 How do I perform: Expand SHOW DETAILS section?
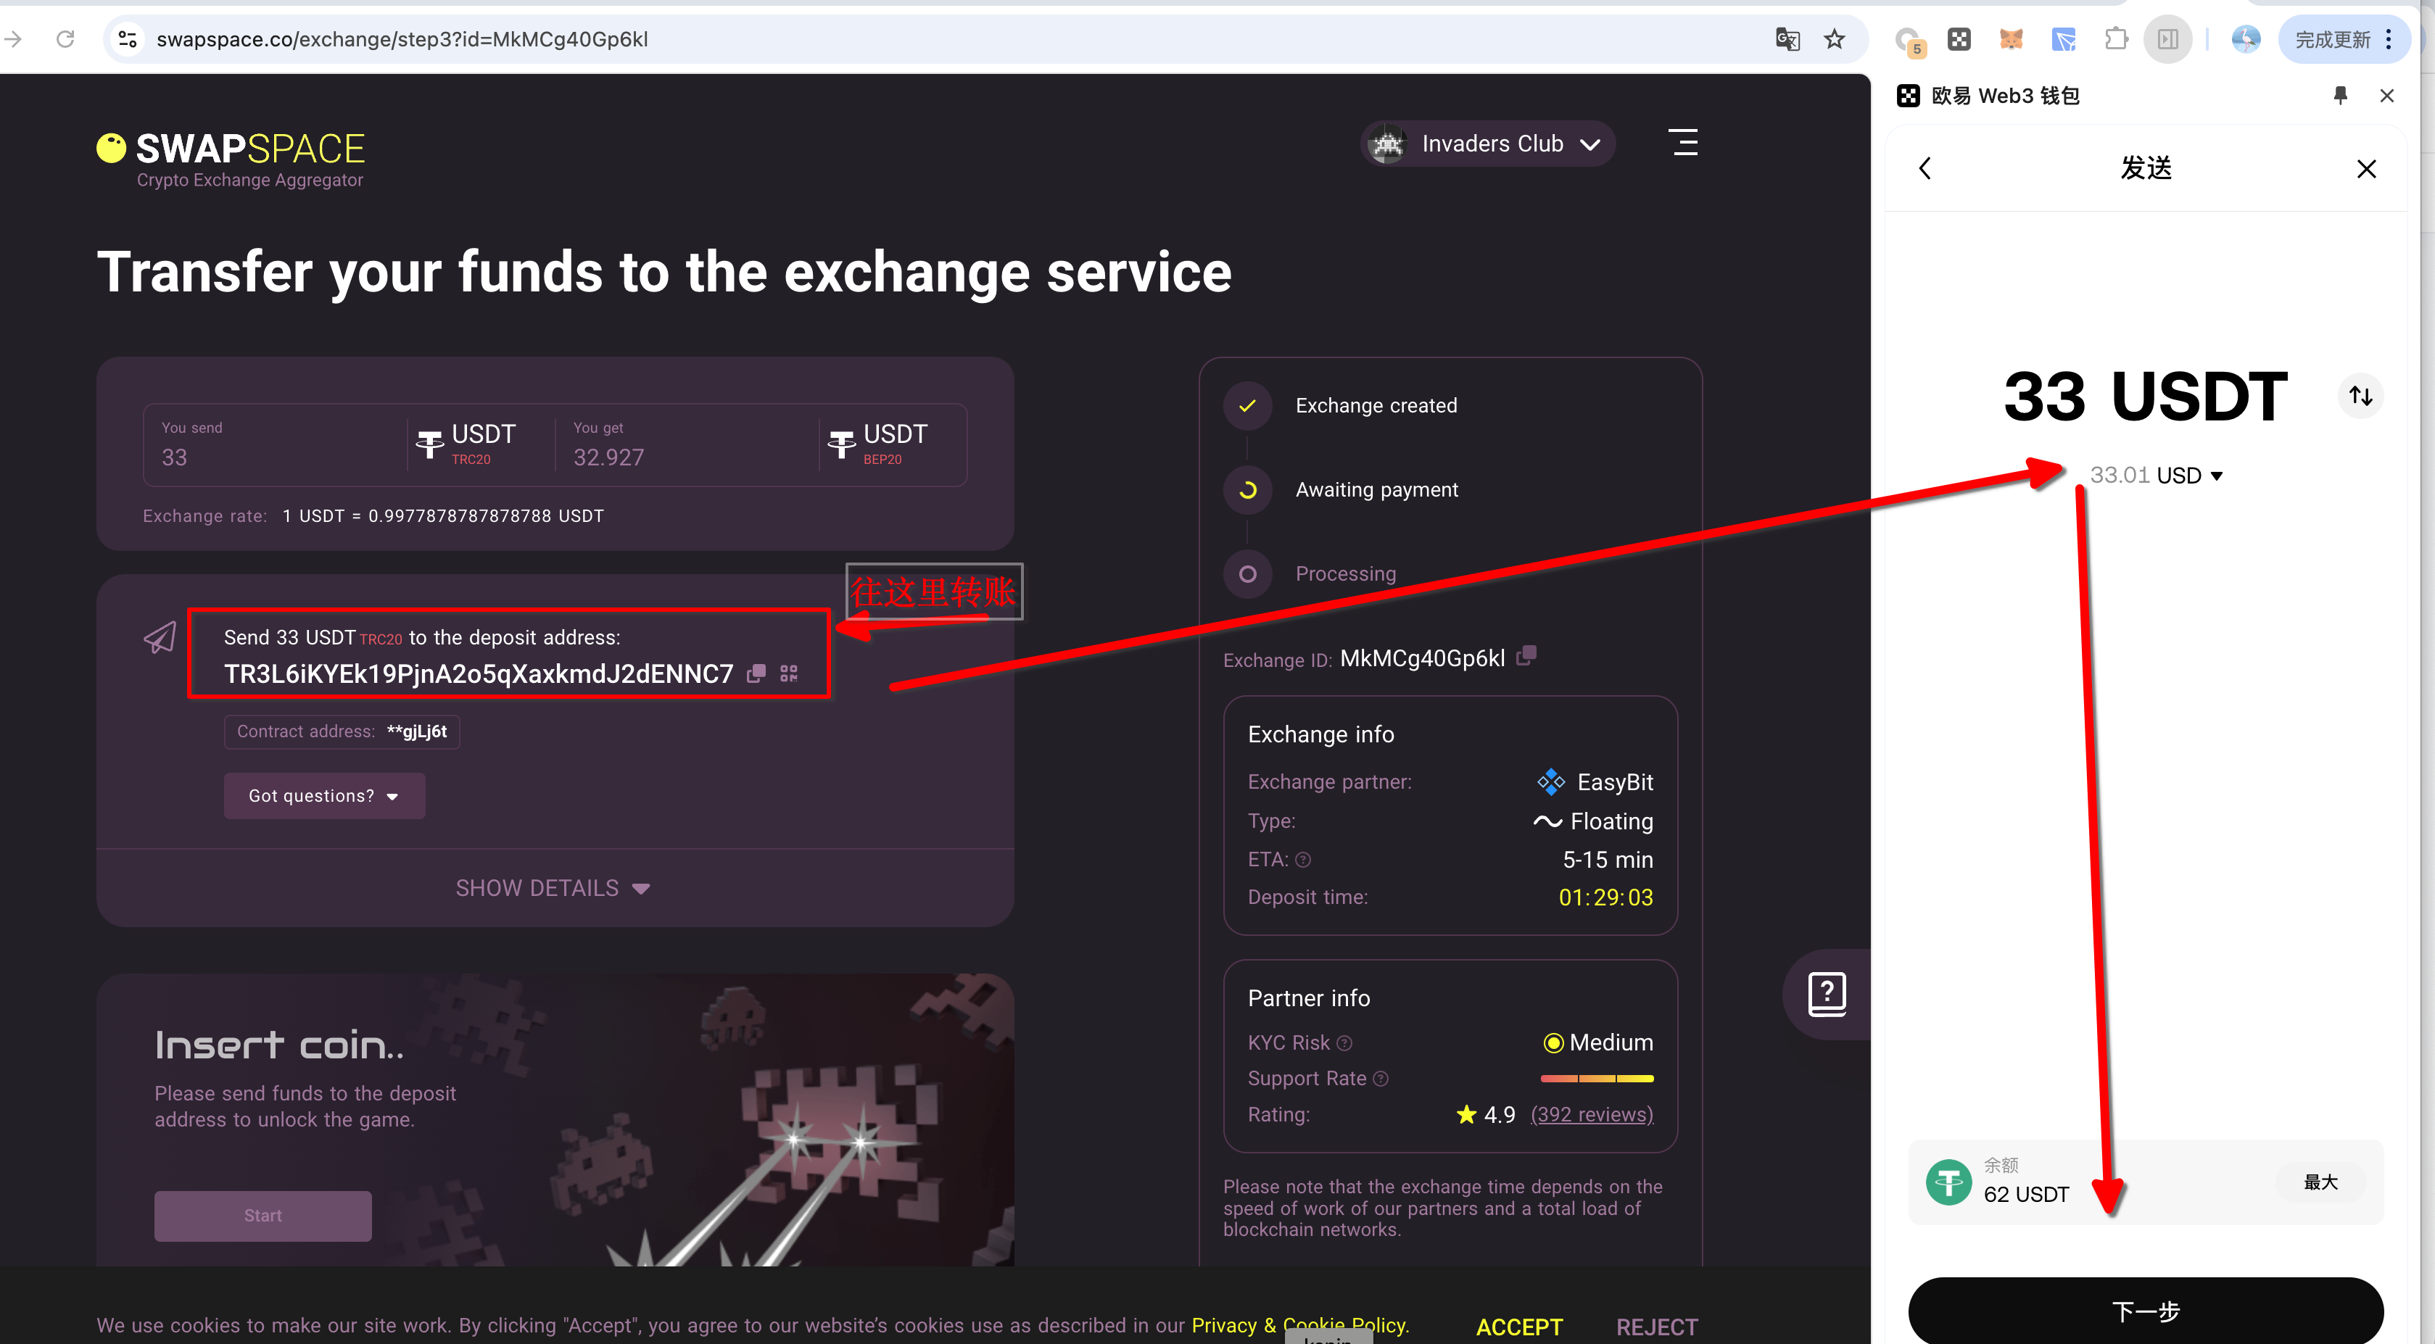[x=553, y=889]
